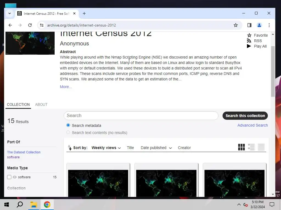Image resolution: width=281 pixels, height=210 pixels.
Task: Click the page vertical scrollbar thumb
Action: pos(273,71)
